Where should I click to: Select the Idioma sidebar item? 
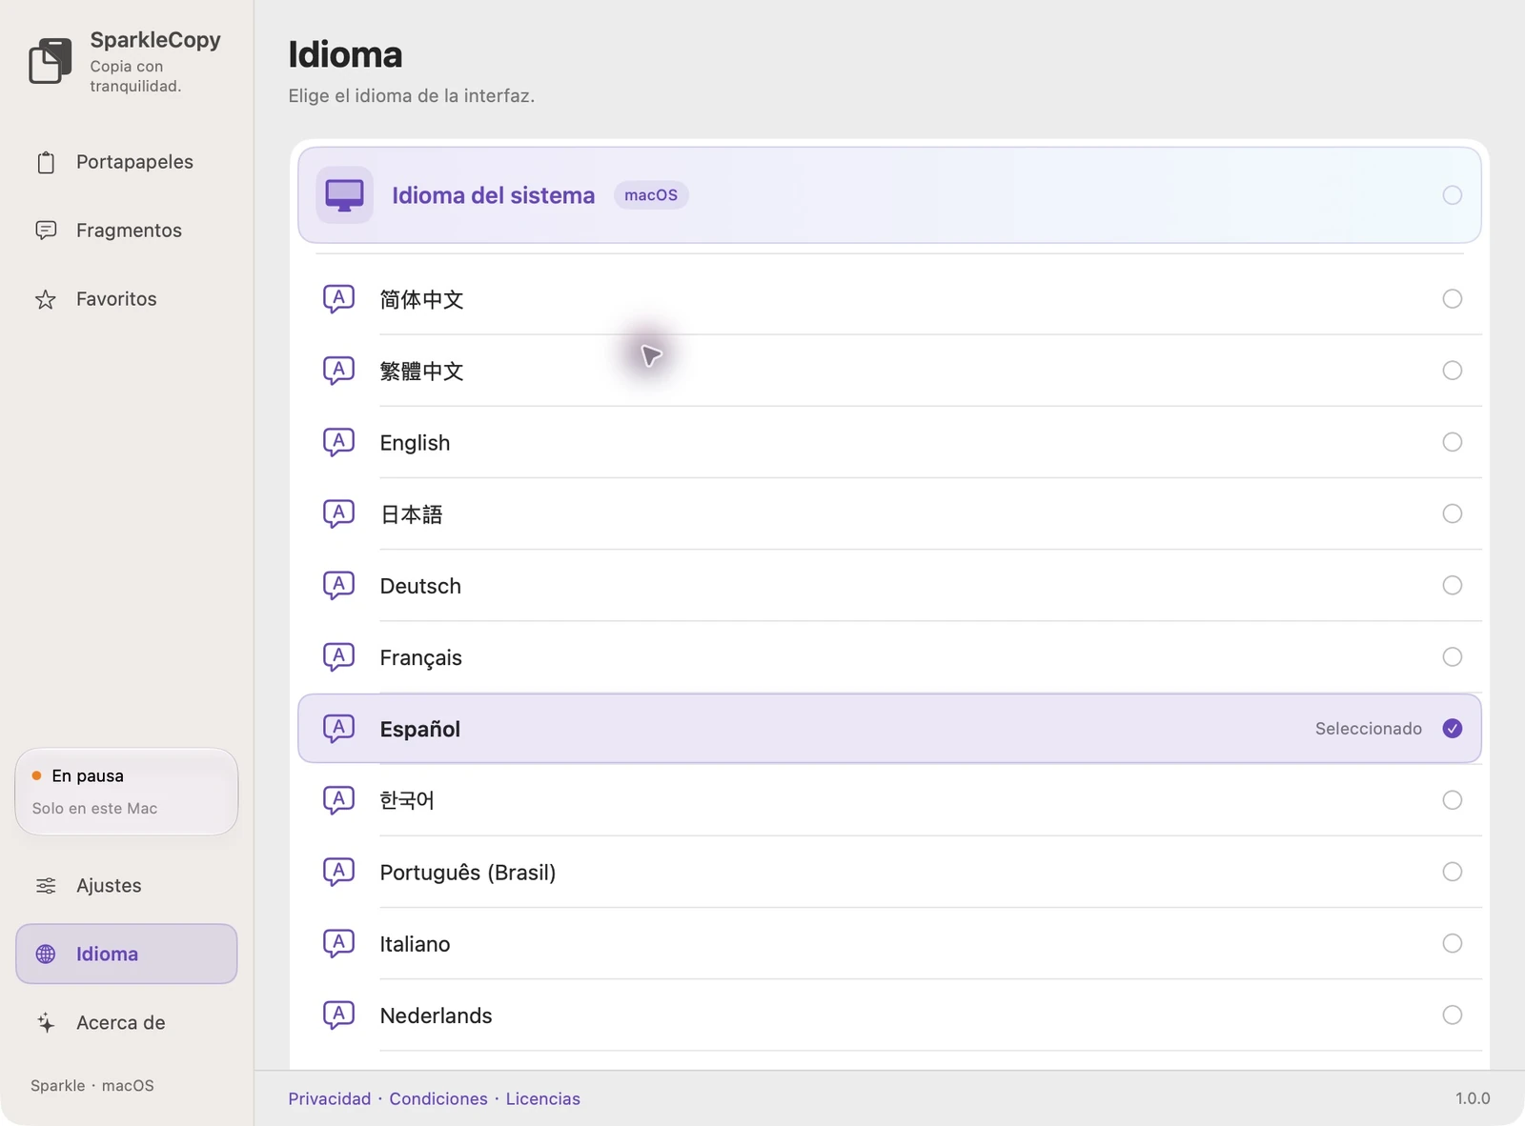pos(127,954)
